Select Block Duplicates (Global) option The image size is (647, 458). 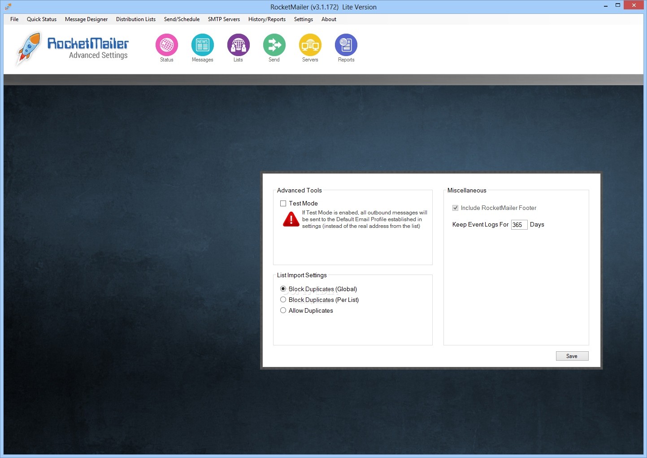coord(283,289)
